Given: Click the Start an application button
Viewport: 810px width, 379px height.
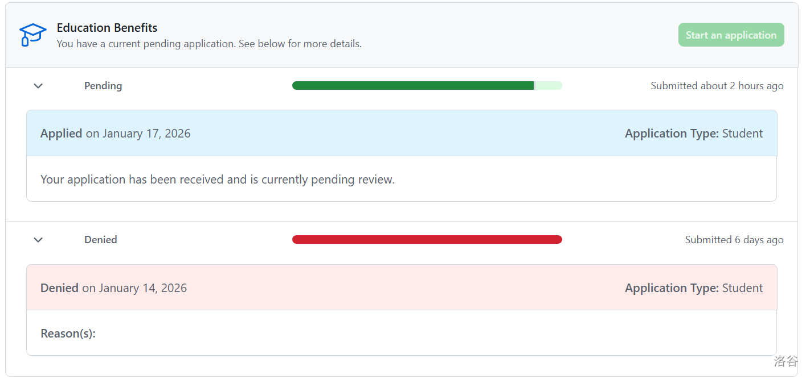Looking at the screenshot, I should point(731,35).
